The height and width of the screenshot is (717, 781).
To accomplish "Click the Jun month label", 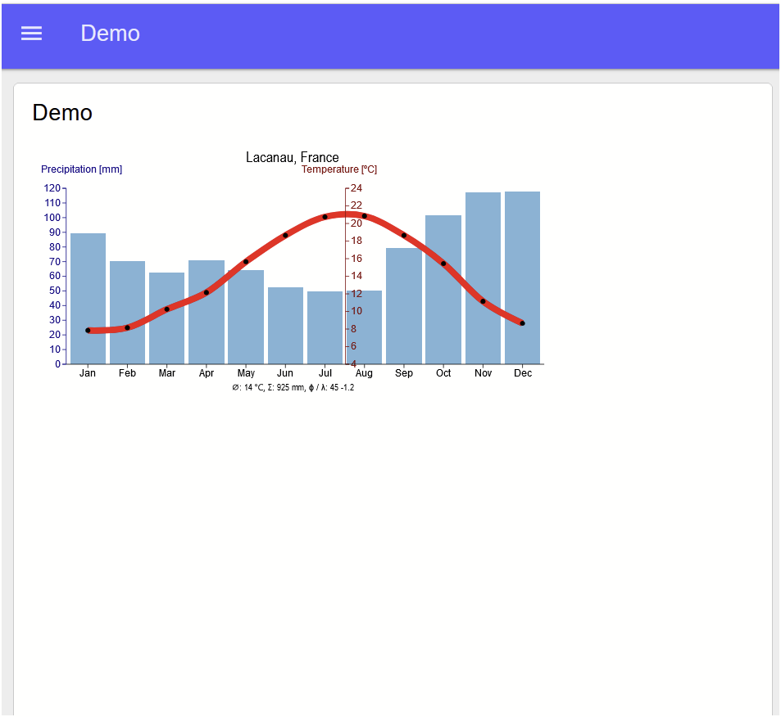I will 285,373.
